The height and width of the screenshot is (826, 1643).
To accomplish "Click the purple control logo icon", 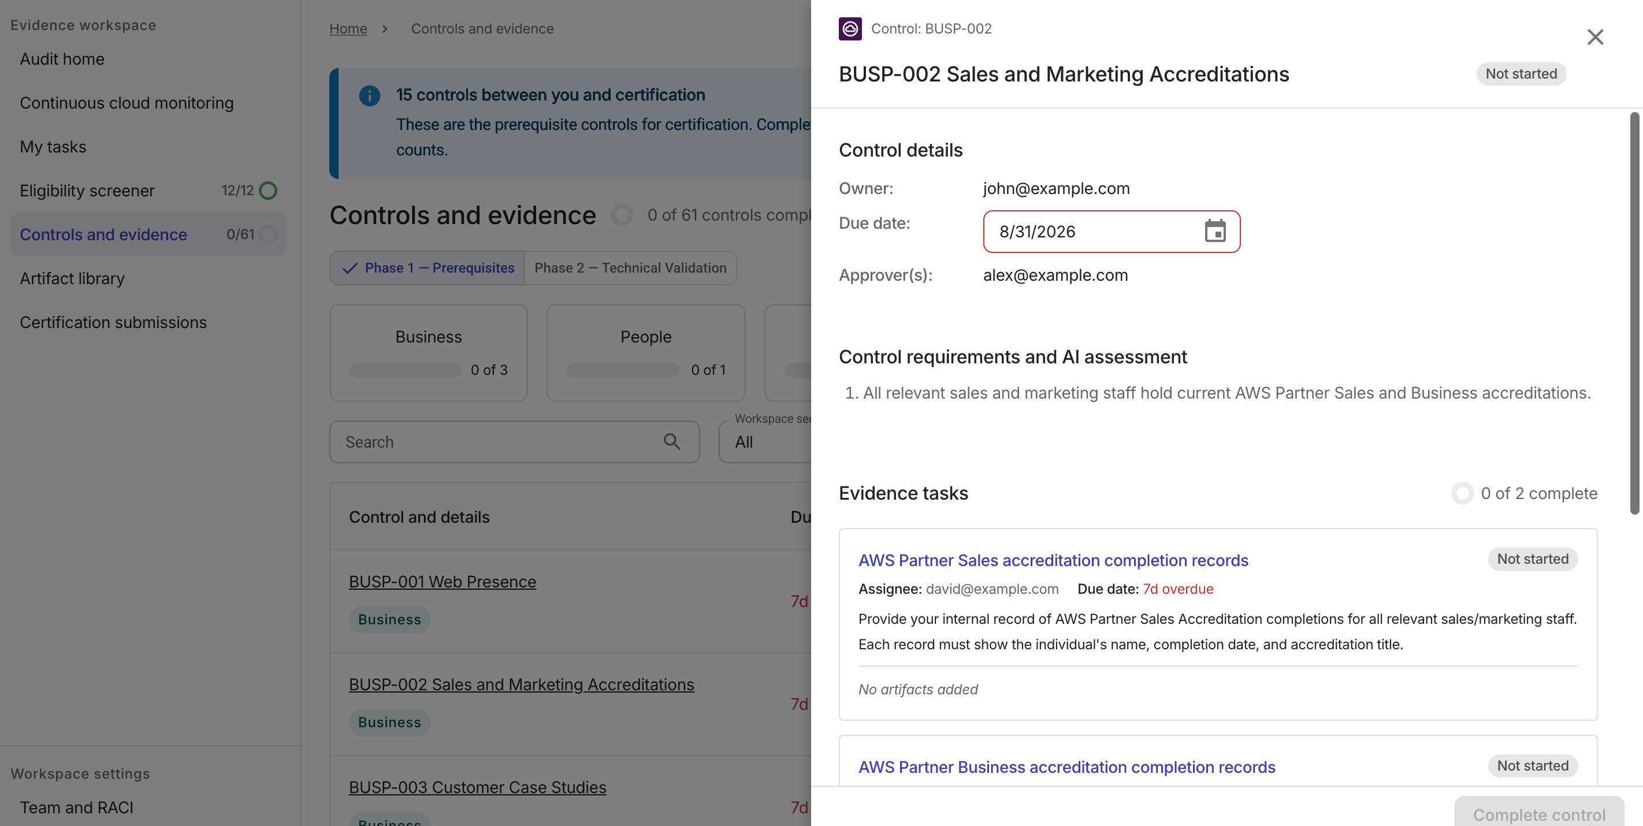I will coord(850,29).
